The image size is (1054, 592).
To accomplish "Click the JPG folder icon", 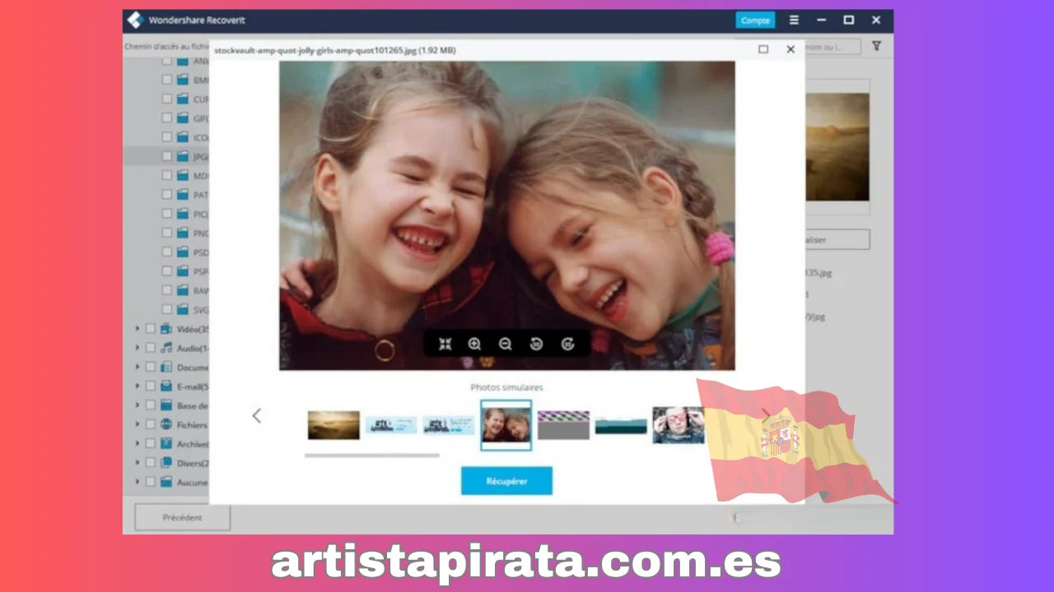I will (182, 156).
